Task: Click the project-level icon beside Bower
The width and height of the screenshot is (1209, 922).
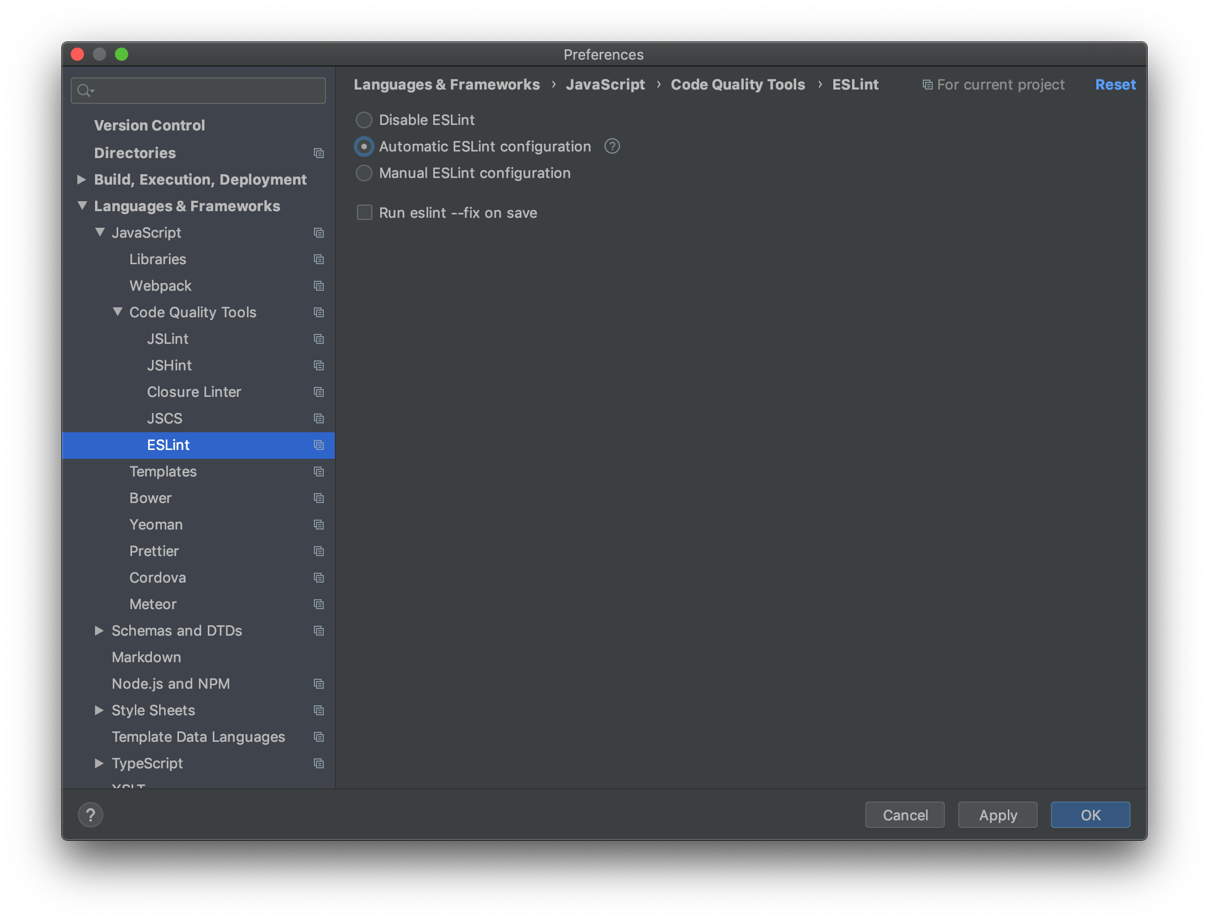Action: click(319, 498)
